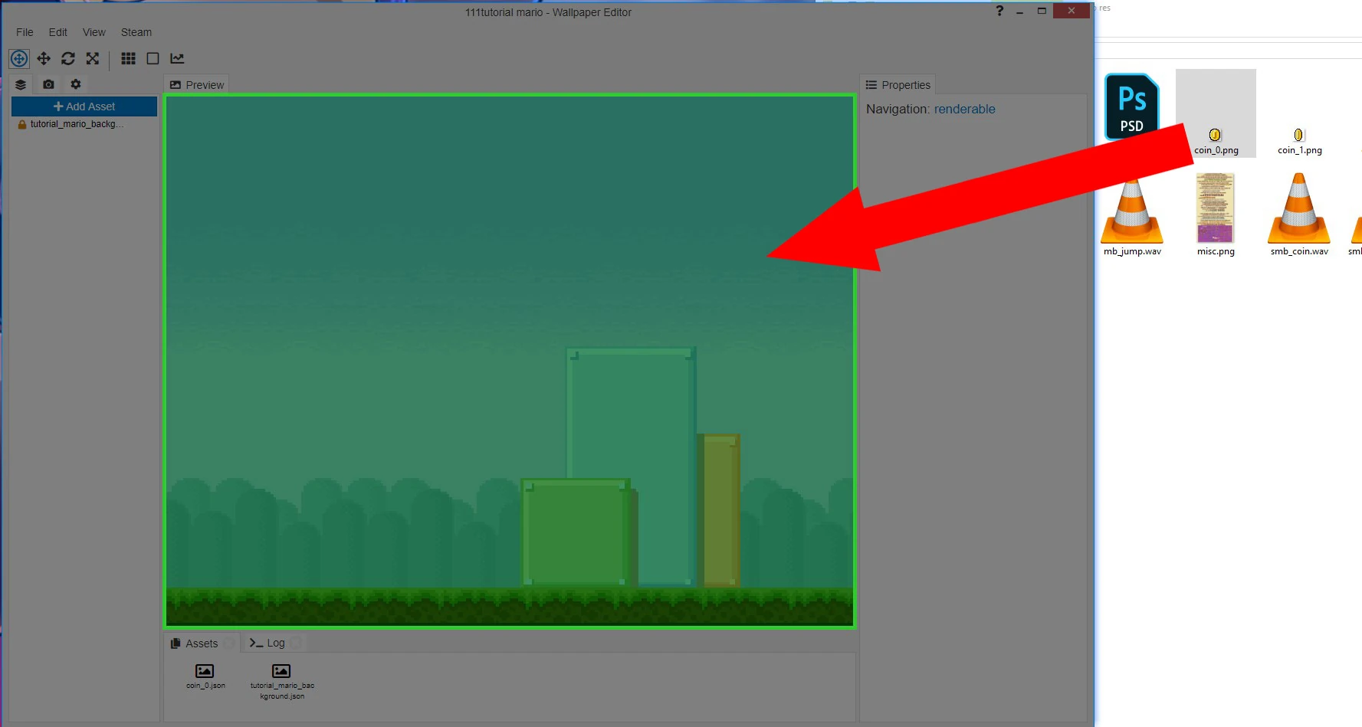Click the renderable navigation link
The image size is (1362, 727).
tap(964, 109)
